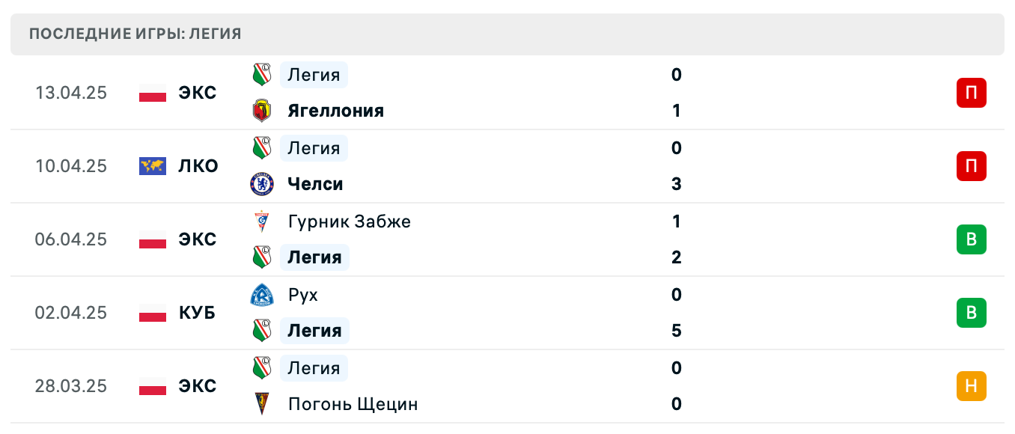Click the red П badge for the Ягеллония loss

(972, 93)
